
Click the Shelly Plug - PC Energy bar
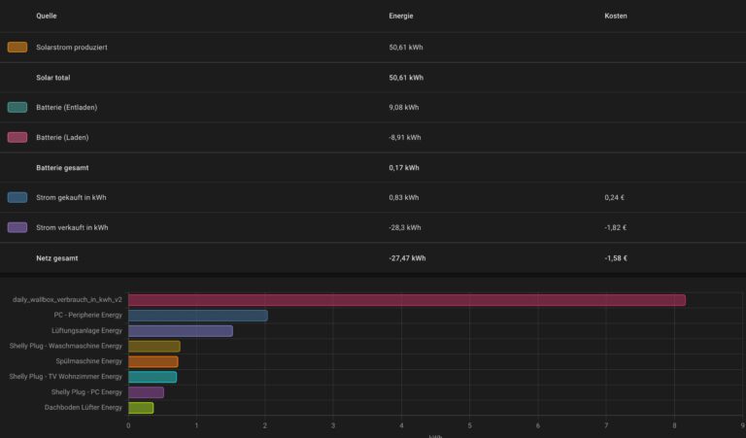click(x=146, y=392)
